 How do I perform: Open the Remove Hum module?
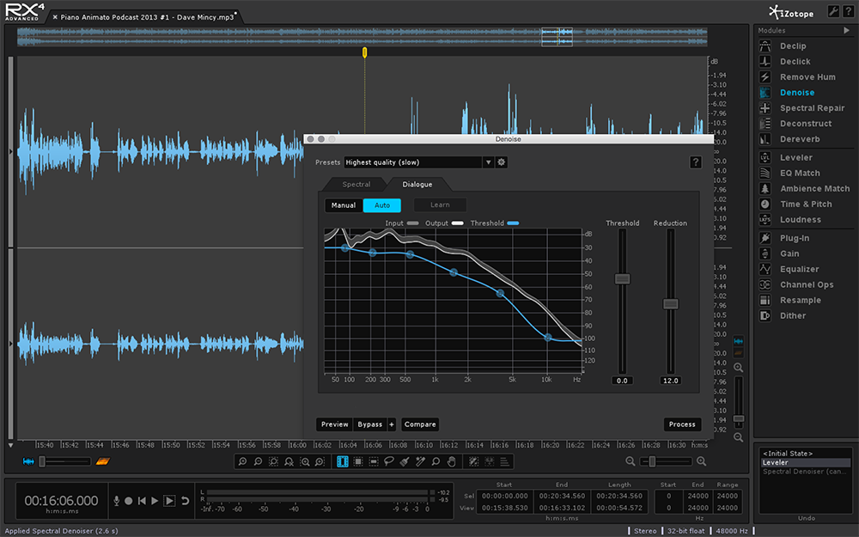pyautogui.click(x=807, y=77)
